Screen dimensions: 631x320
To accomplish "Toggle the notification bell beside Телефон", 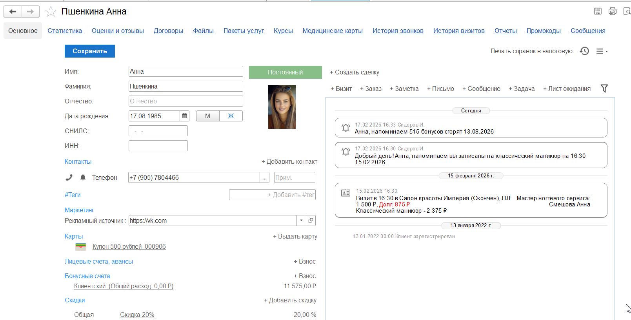I will (x=83, y=177).
